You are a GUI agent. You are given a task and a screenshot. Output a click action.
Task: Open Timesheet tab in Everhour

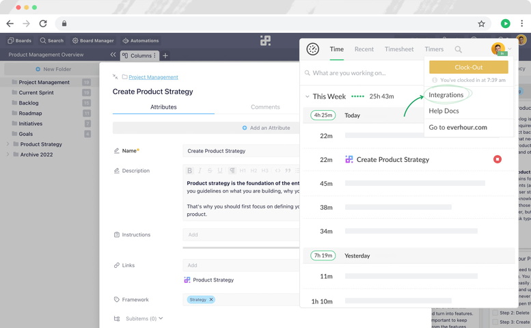coord(399,49)
